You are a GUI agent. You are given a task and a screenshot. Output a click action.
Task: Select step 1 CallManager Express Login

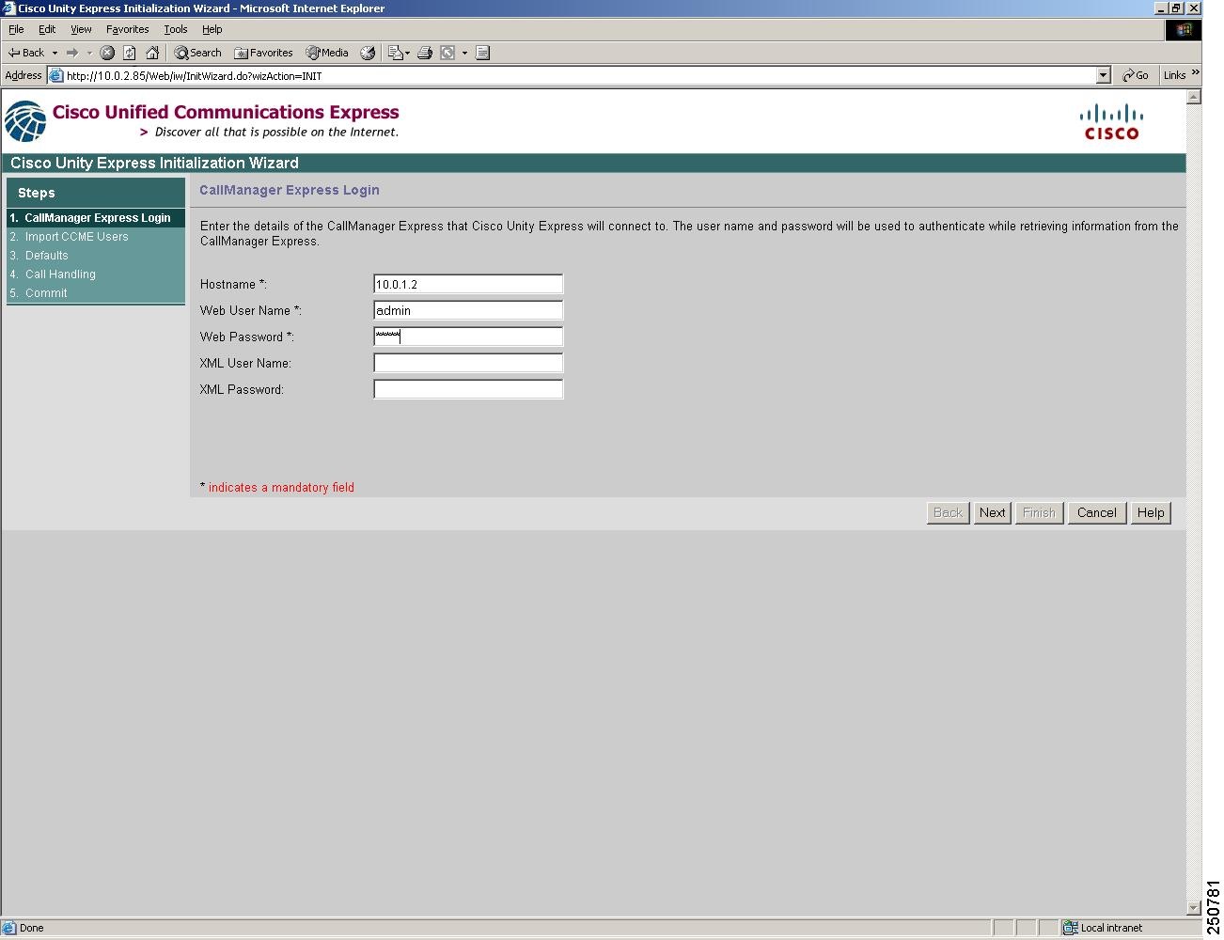click(x=95, y=218)
